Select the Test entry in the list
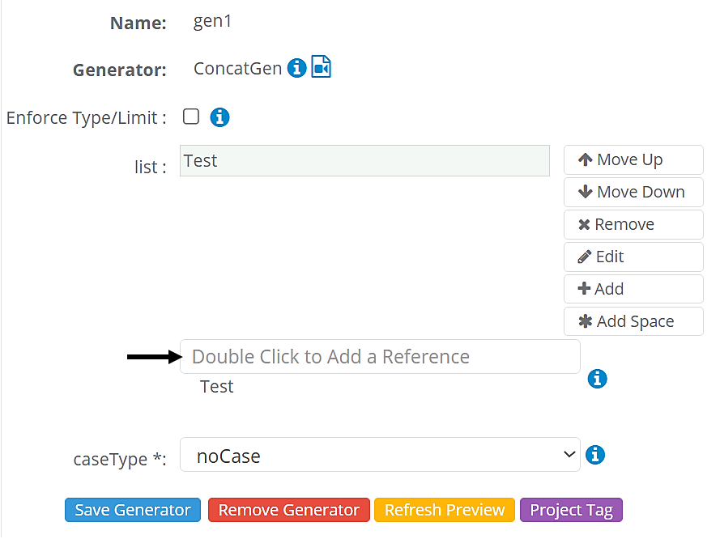The width and height of the screenshot is (720, 539). coord(364,161)
